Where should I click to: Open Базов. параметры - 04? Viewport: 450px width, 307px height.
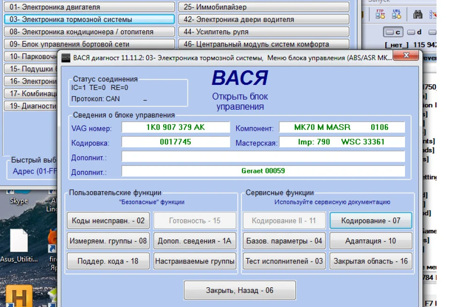coord(284,241)
